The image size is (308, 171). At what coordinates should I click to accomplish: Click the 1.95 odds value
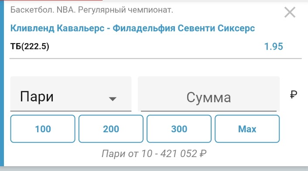[x=274, y=47]
